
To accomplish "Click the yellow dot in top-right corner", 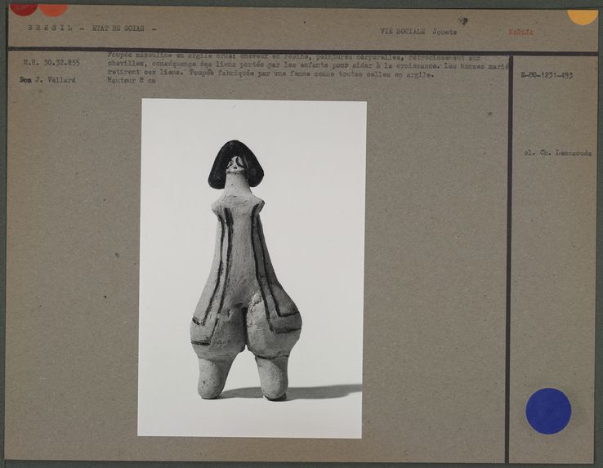I will click(583, 15).
